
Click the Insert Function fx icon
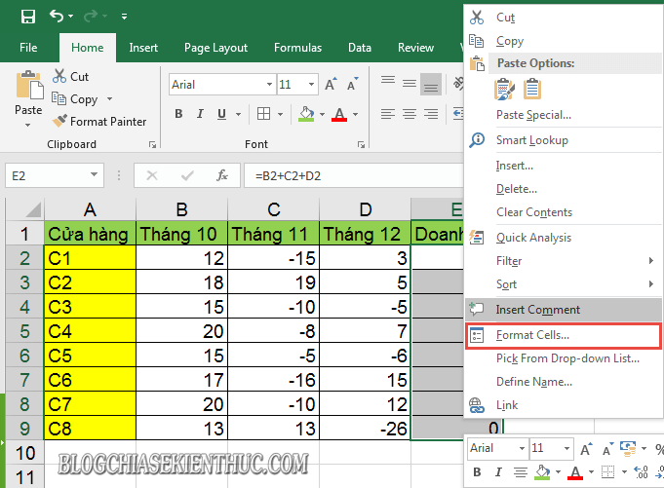coord(222,175)
